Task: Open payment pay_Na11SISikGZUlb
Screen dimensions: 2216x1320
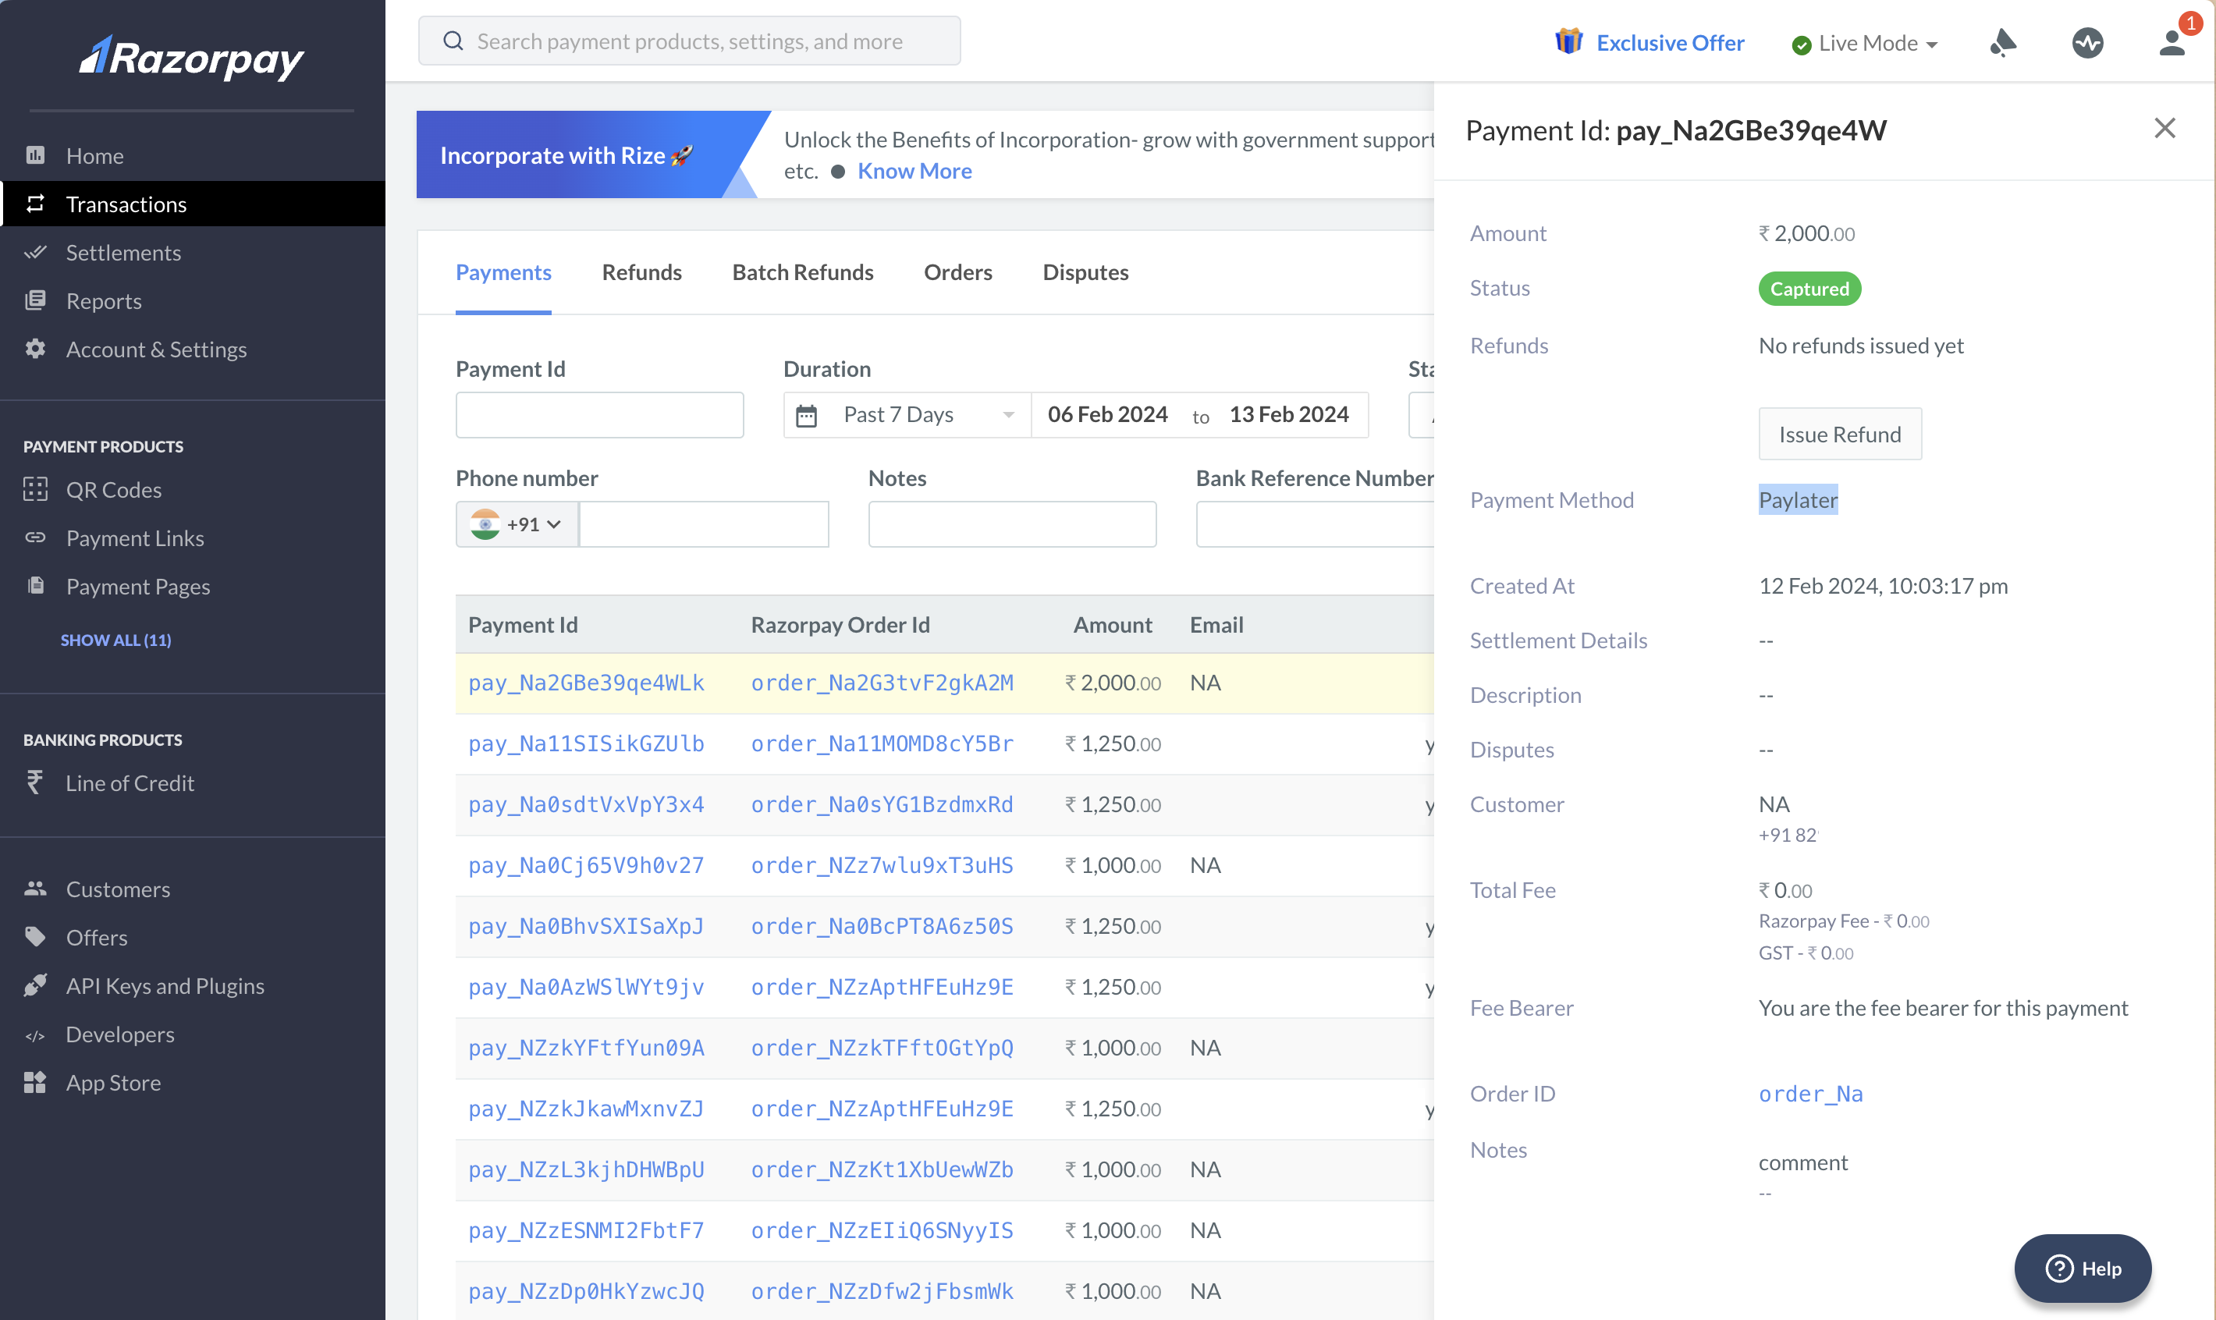Action: (586, 743)
